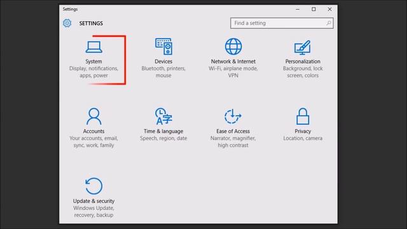Click 'Location, camera' description
407x229 pixels.
pyautogui.click(x=303, y=139)
